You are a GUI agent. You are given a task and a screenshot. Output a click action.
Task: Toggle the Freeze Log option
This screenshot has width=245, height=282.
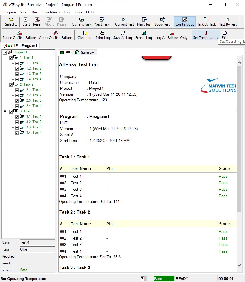pyautogui.click(x=144, y=35)
